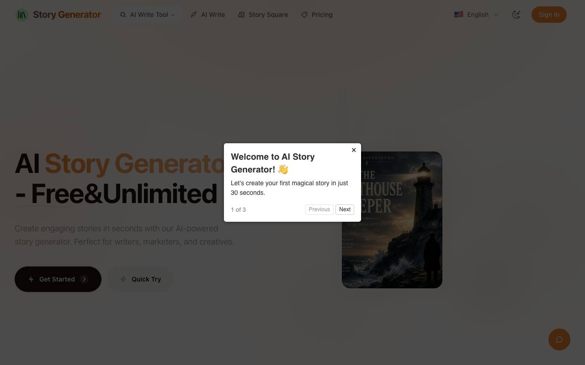Click Next in the welcome tour
The image size is (585, 365).
345,209
